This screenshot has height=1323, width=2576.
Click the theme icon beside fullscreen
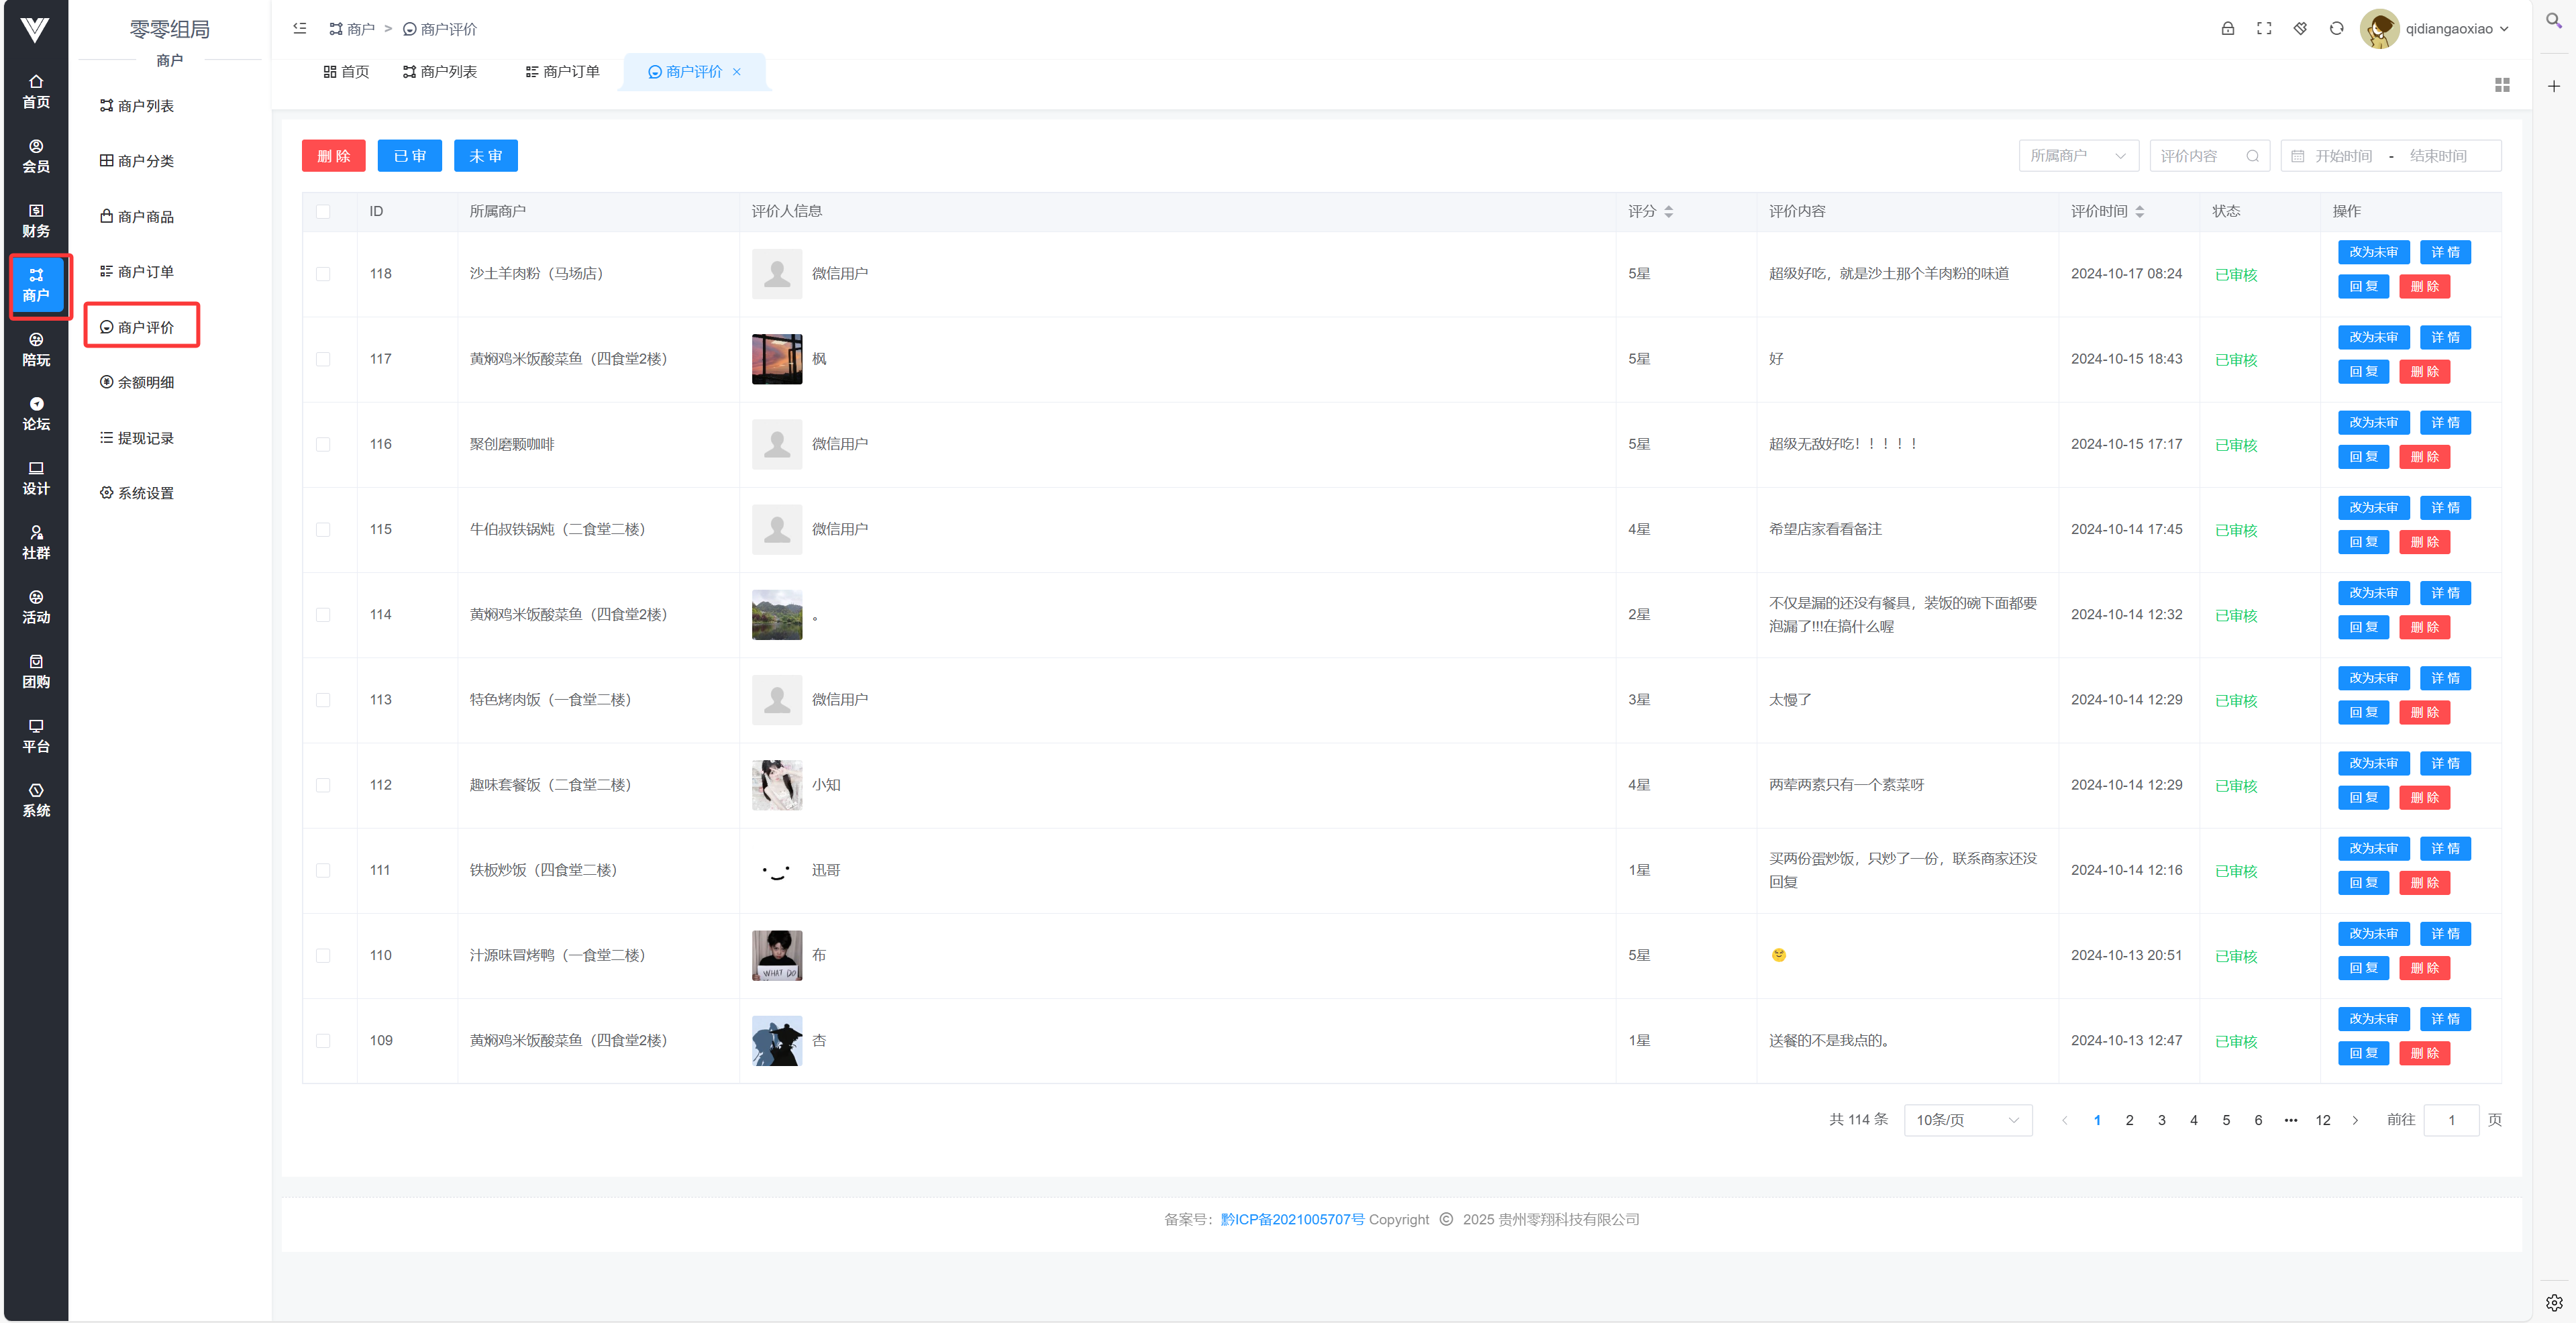coord(2300,29)
